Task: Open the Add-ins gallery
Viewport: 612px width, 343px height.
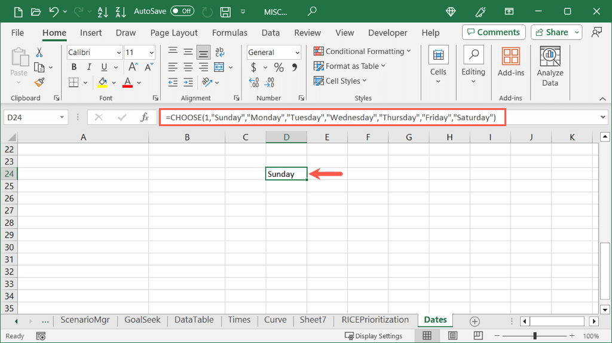Action: tap(510, 63)
